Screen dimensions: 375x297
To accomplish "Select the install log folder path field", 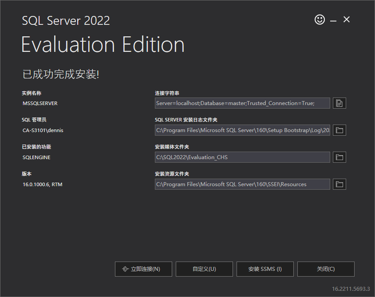I will pyautogui.click(x=242, y=130).
